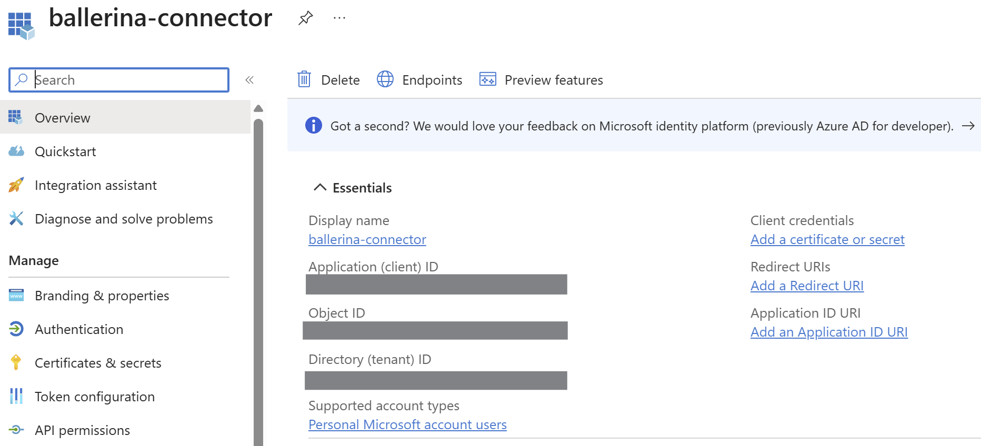Click the Quickstart cloud icon
981x446 pixels.
tap(16, 151)
